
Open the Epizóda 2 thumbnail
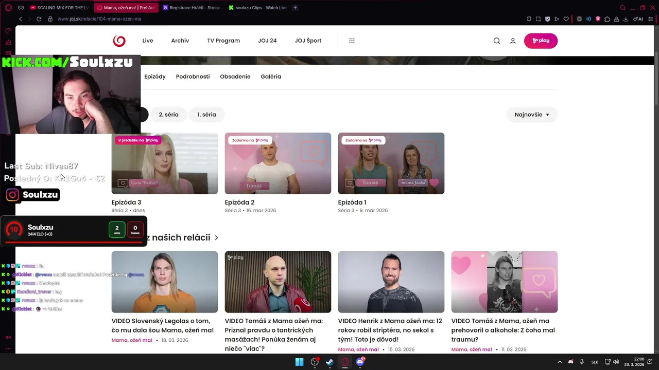point(278,163)
